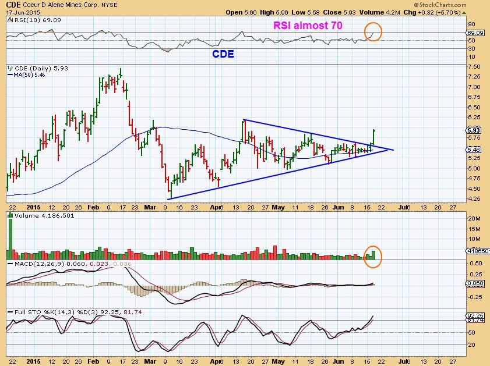Click the Chg +0.32 (+5.70%) value

(432, 12)
